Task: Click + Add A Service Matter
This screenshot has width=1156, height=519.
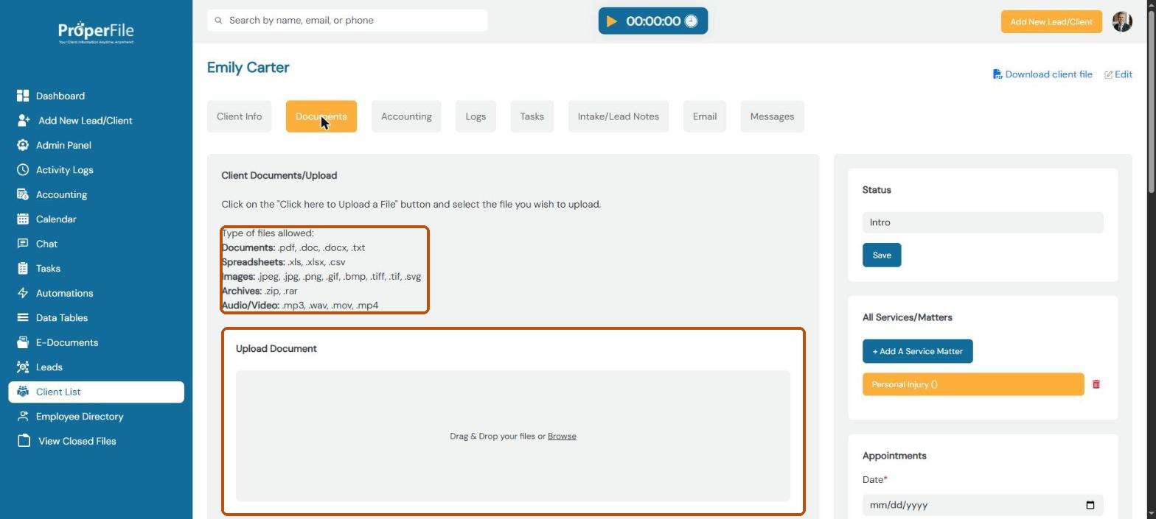Action: coord(917,351)
